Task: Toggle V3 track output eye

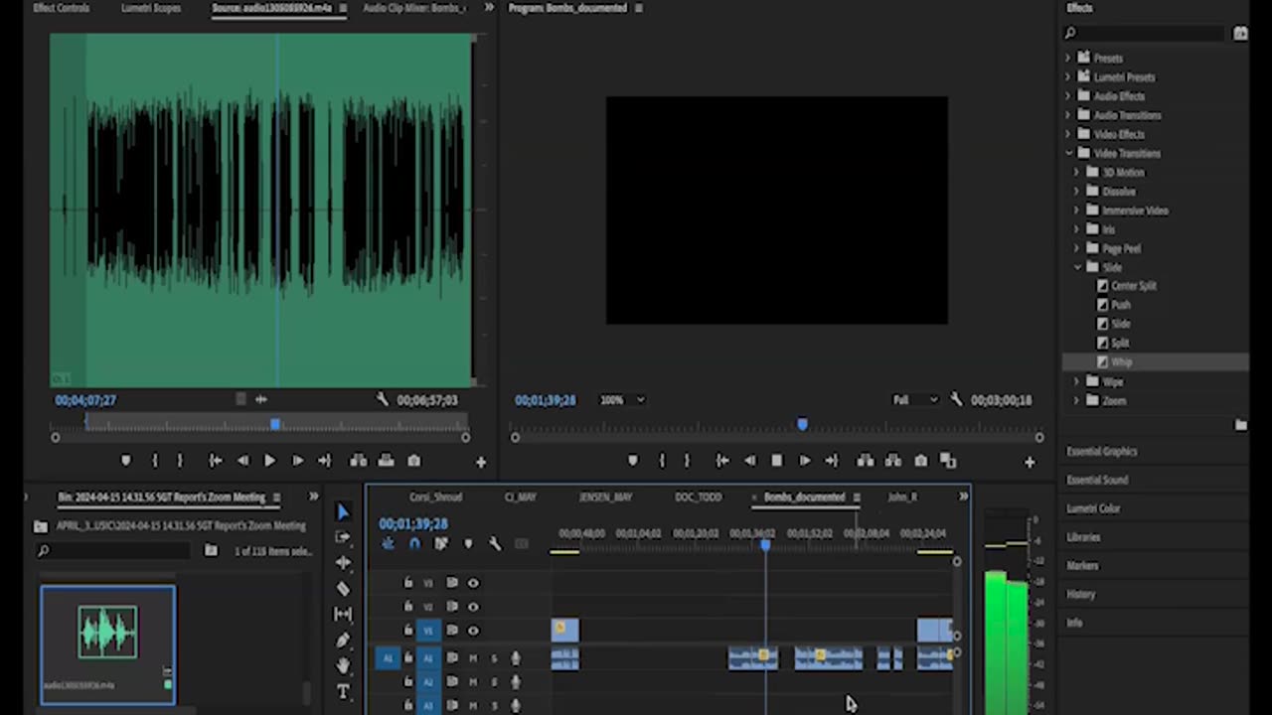Action: tap(473, 583)
